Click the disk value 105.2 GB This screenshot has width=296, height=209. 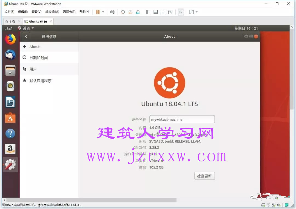(156, 167)
